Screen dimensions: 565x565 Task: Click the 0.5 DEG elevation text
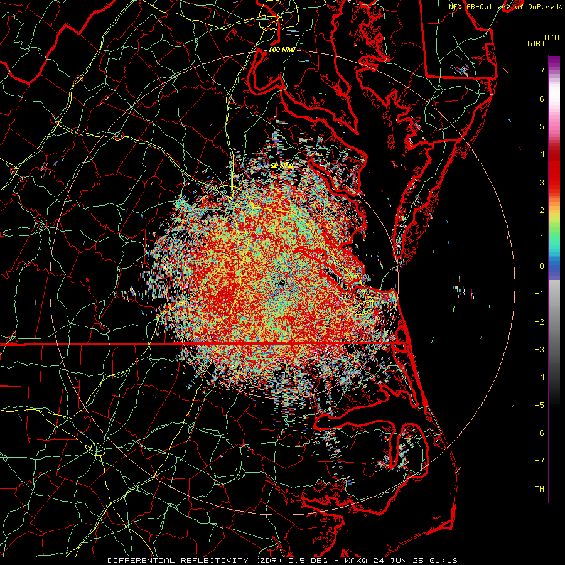[308, 561]
